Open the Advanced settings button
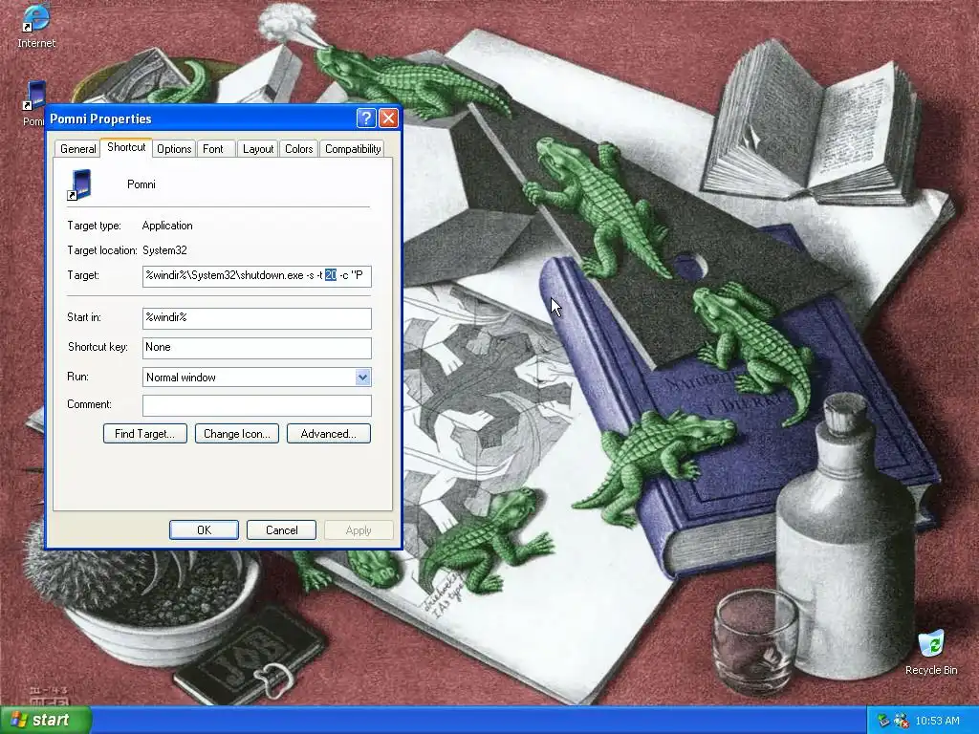The image size is (979, 734). pyautogui.click(x=329, y=434)
